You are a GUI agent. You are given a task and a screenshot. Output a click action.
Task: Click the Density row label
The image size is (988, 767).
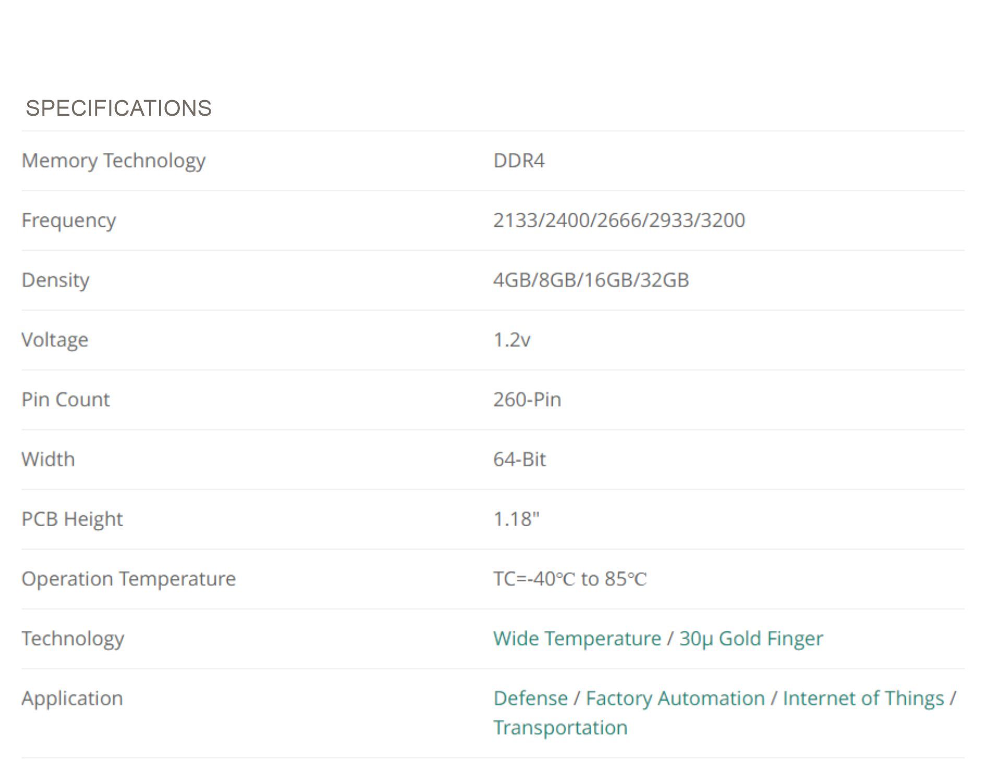(56, 281)
